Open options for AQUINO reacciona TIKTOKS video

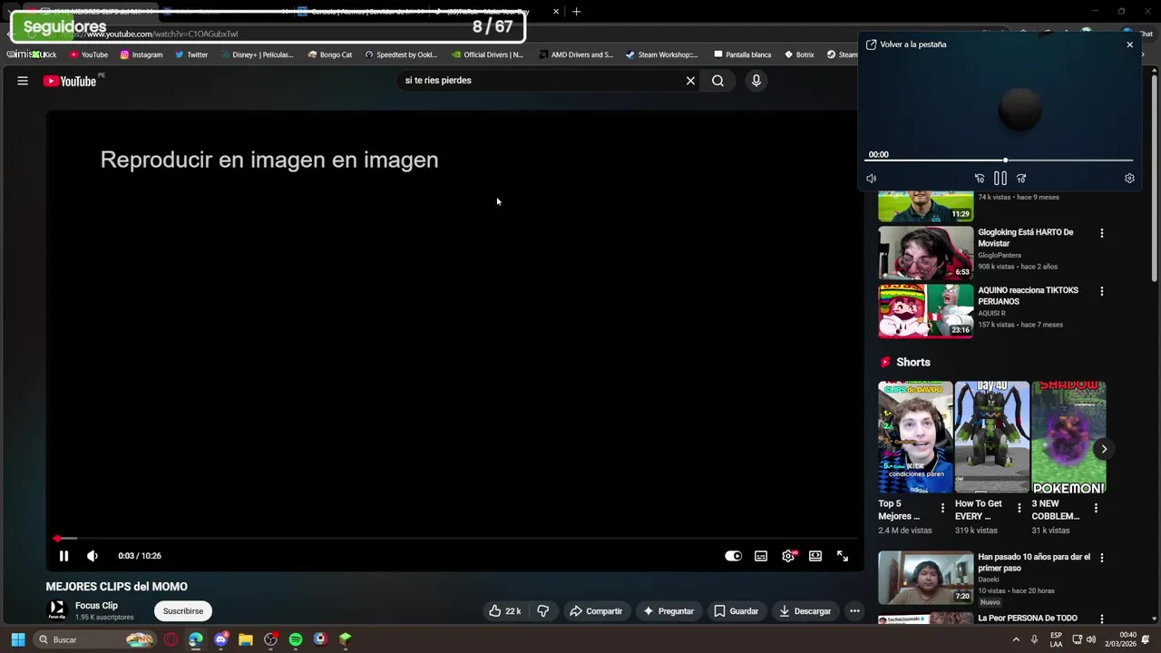[1102, 291]
